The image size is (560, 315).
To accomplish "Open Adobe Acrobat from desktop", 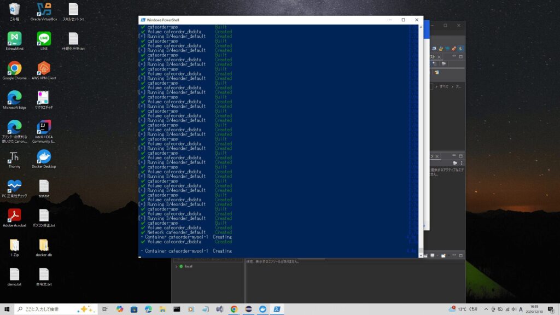I will 14,216.
